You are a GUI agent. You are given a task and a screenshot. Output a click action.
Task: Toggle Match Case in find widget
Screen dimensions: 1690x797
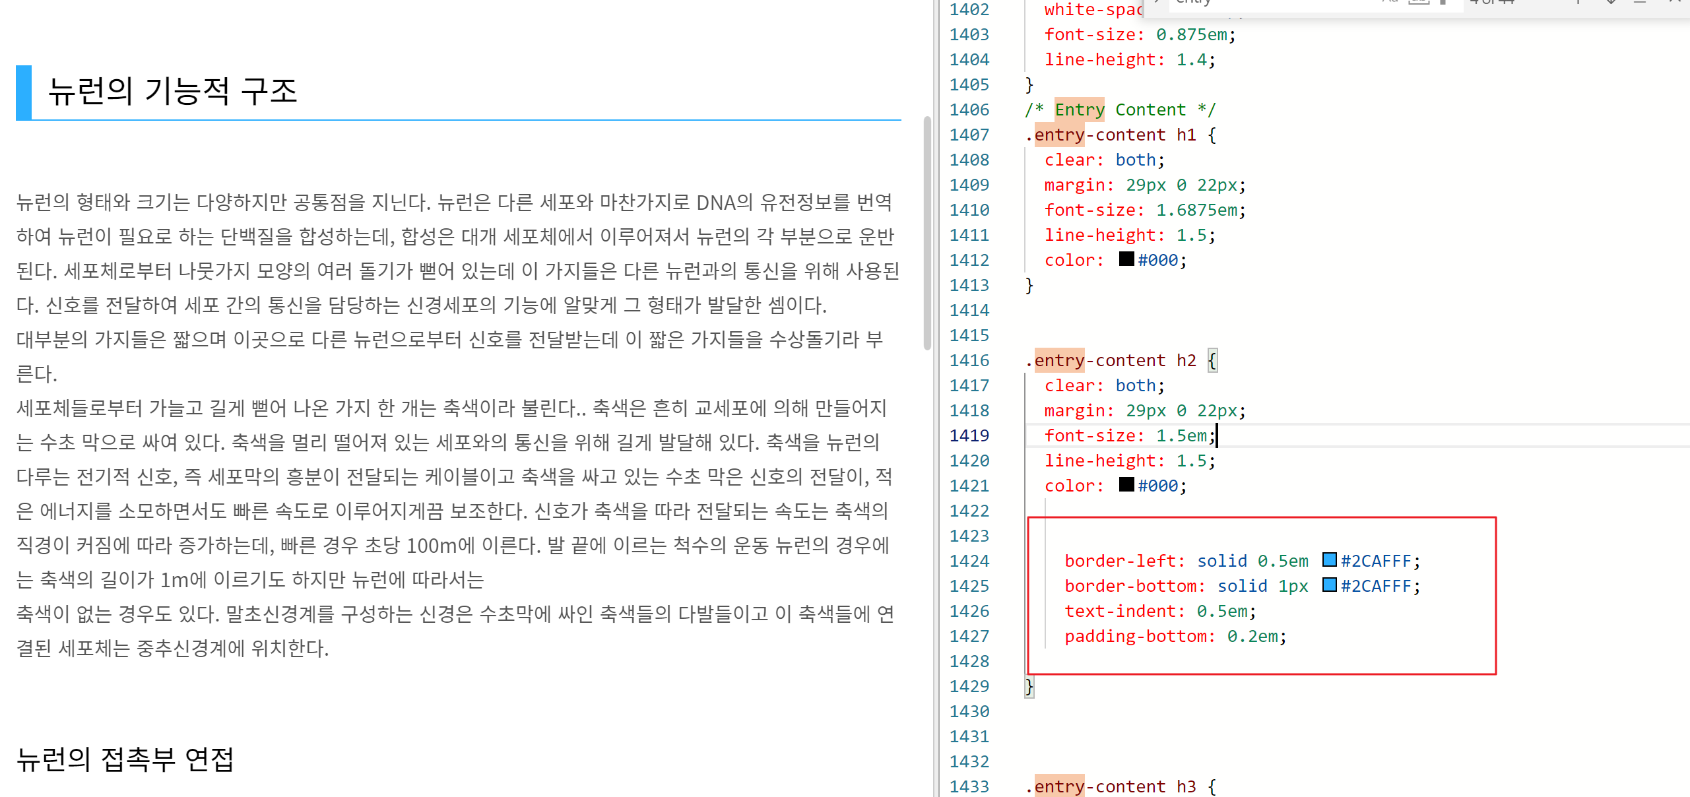pyautogui.click(x=1390, y=2)
